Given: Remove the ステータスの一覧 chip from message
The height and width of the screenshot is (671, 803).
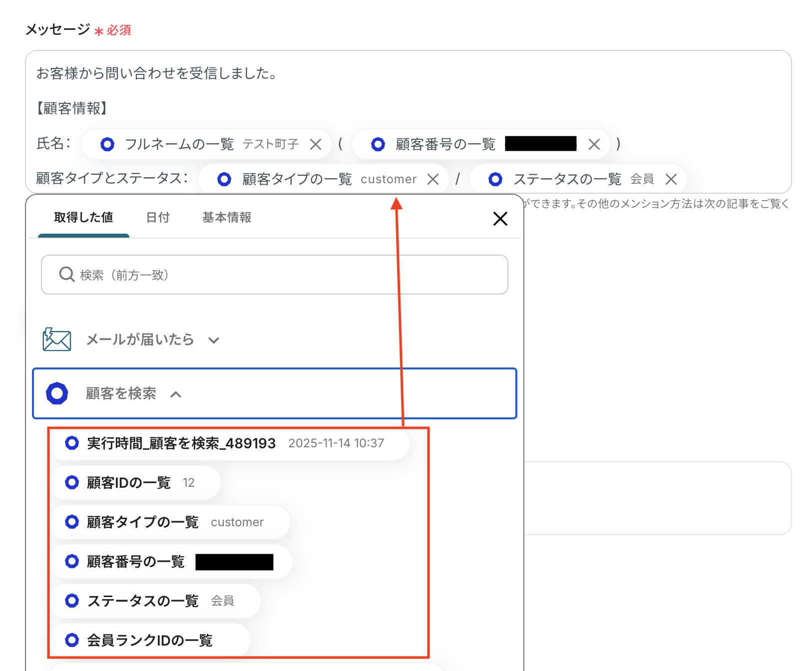Looking at the screenshot, I should click(671, 179).
